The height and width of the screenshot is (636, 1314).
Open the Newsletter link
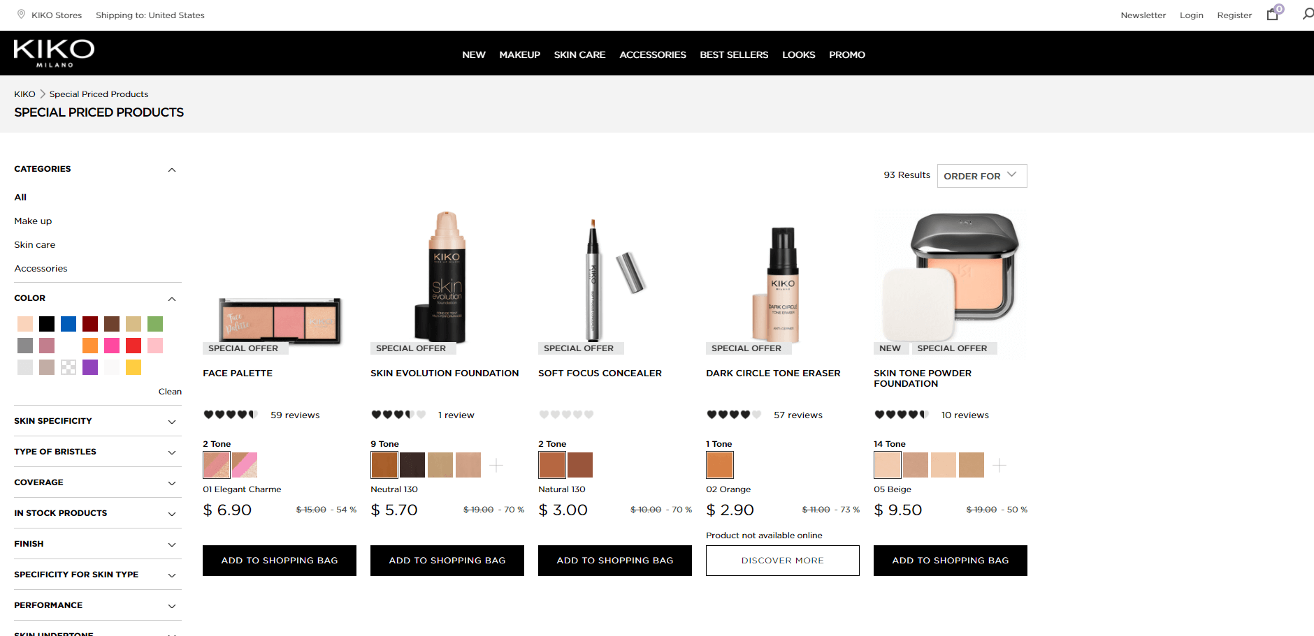pos(1143,15)
